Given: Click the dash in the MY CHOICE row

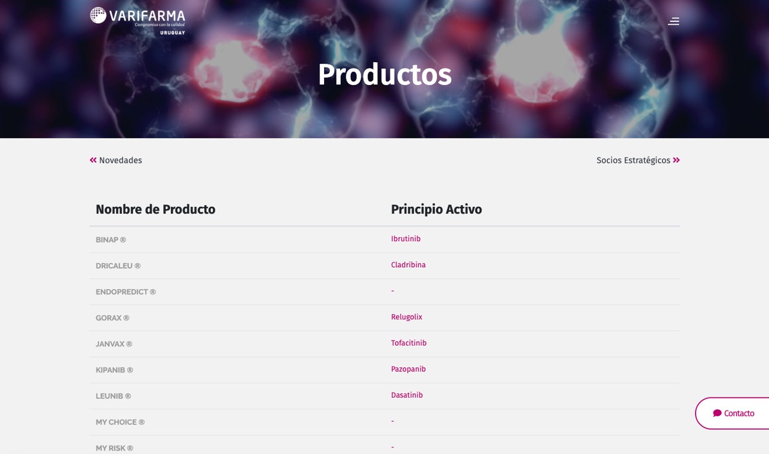Looking at the screenshot, I should 392,421.
